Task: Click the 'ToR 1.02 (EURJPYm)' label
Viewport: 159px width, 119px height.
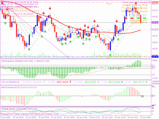Action: pos(10,82)
